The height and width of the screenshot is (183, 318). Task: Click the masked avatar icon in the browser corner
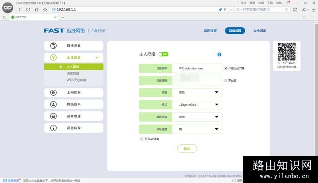pyautogui.click(x=8, y=8)
